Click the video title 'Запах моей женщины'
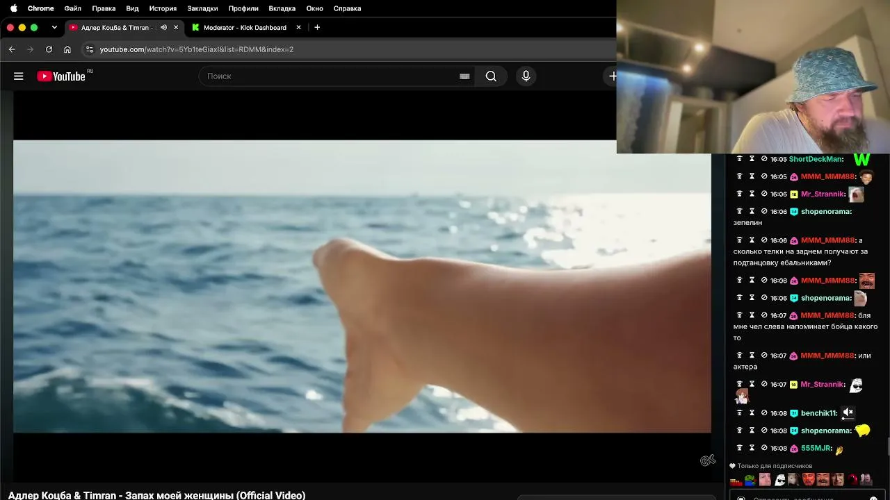 [157, 495]
